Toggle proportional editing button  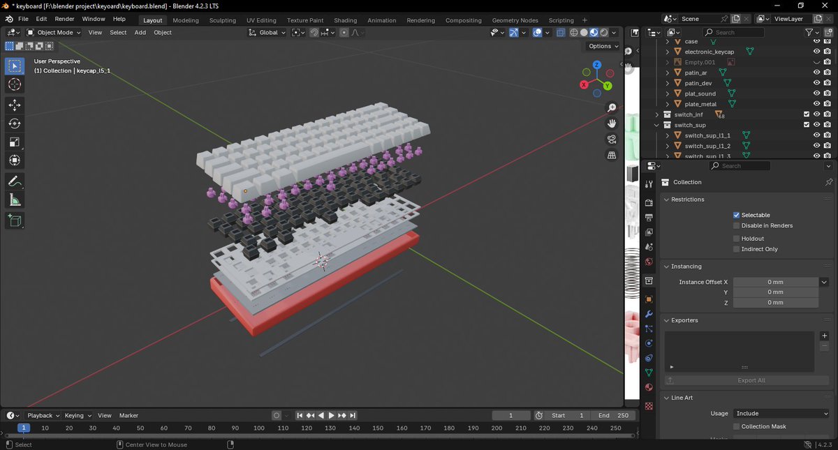pos(344,32)
